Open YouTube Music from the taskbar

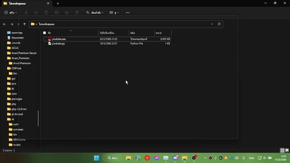point(147,158)
